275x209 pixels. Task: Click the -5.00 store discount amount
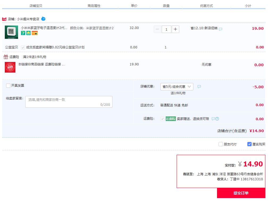(258, 87)
